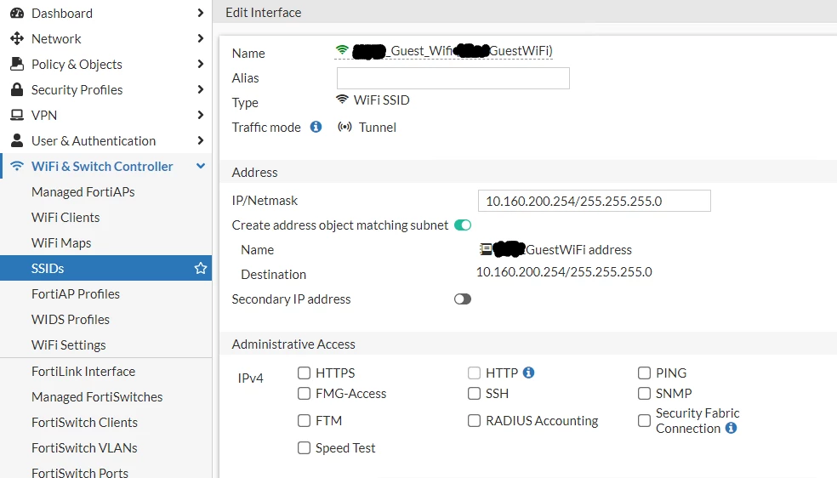The height and width of the screenshot is (478, 837).
Task: Click the Alias input field
Action: (453, 78)
